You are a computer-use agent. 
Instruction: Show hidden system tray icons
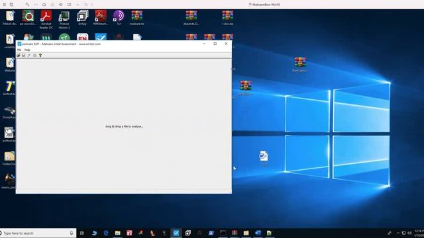[398, 233]
